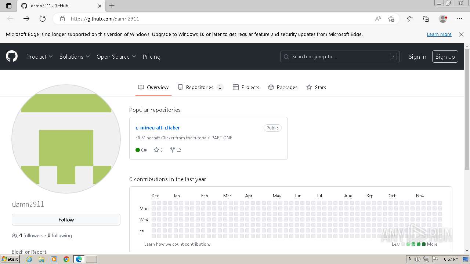Open the Stars tab

pyautogui.click(x=316, y=87)
